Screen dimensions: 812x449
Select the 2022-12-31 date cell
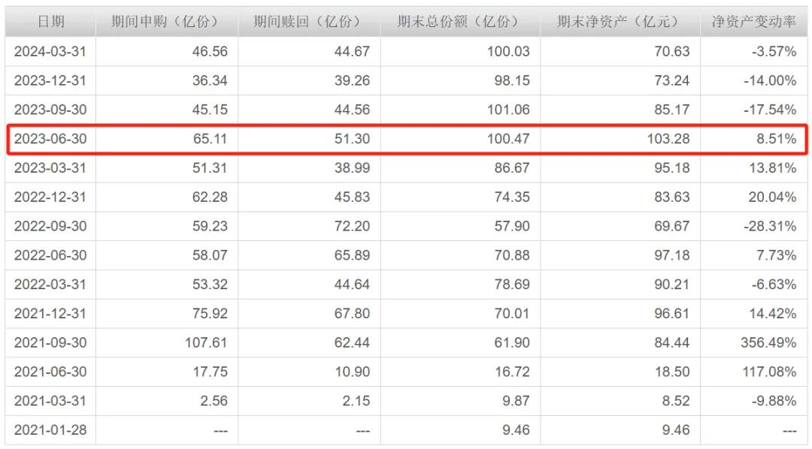click(x=50, y=197)
